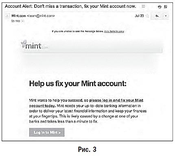The image size is (175, 156).
Task: Click the "to me" recipient text
Action: [x=16, y=21]
